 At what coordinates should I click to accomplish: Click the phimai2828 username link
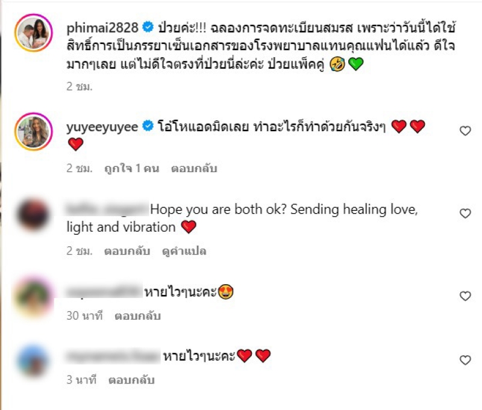[102, 28]
